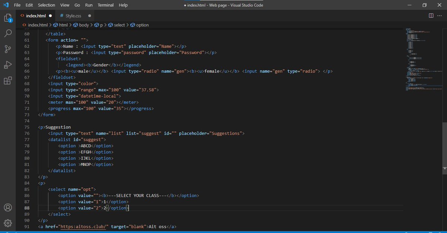Image resolution: width=447 pixels, height=233 pixels.
Task: Click line number 61
Action: pos(27,40)
